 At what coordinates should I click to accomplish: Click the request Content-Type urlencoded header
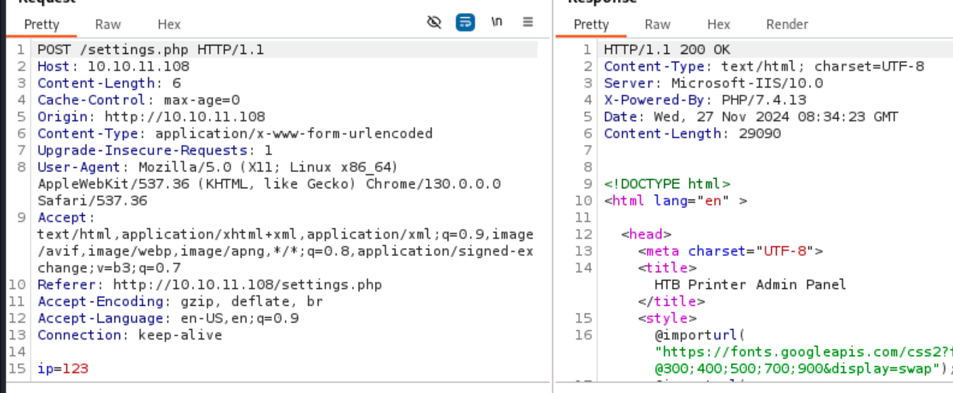tap(235, 133)
